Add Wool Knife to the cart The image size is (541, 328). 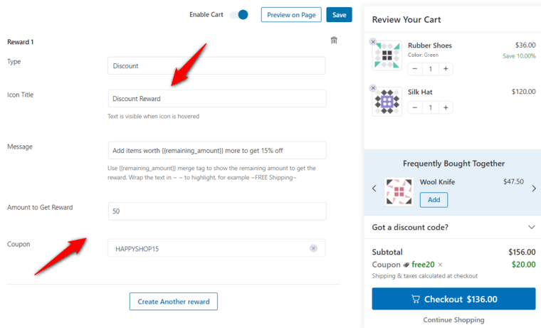click(434, 200)
